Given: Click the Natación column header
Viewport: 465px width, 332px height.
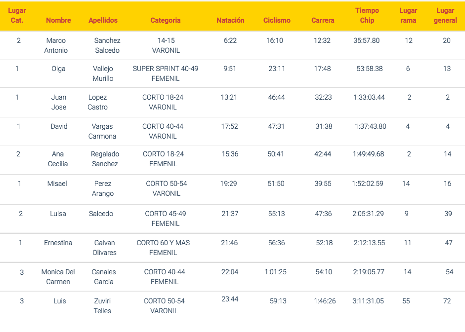Looking at the screenshot, I should coord(230,20).
